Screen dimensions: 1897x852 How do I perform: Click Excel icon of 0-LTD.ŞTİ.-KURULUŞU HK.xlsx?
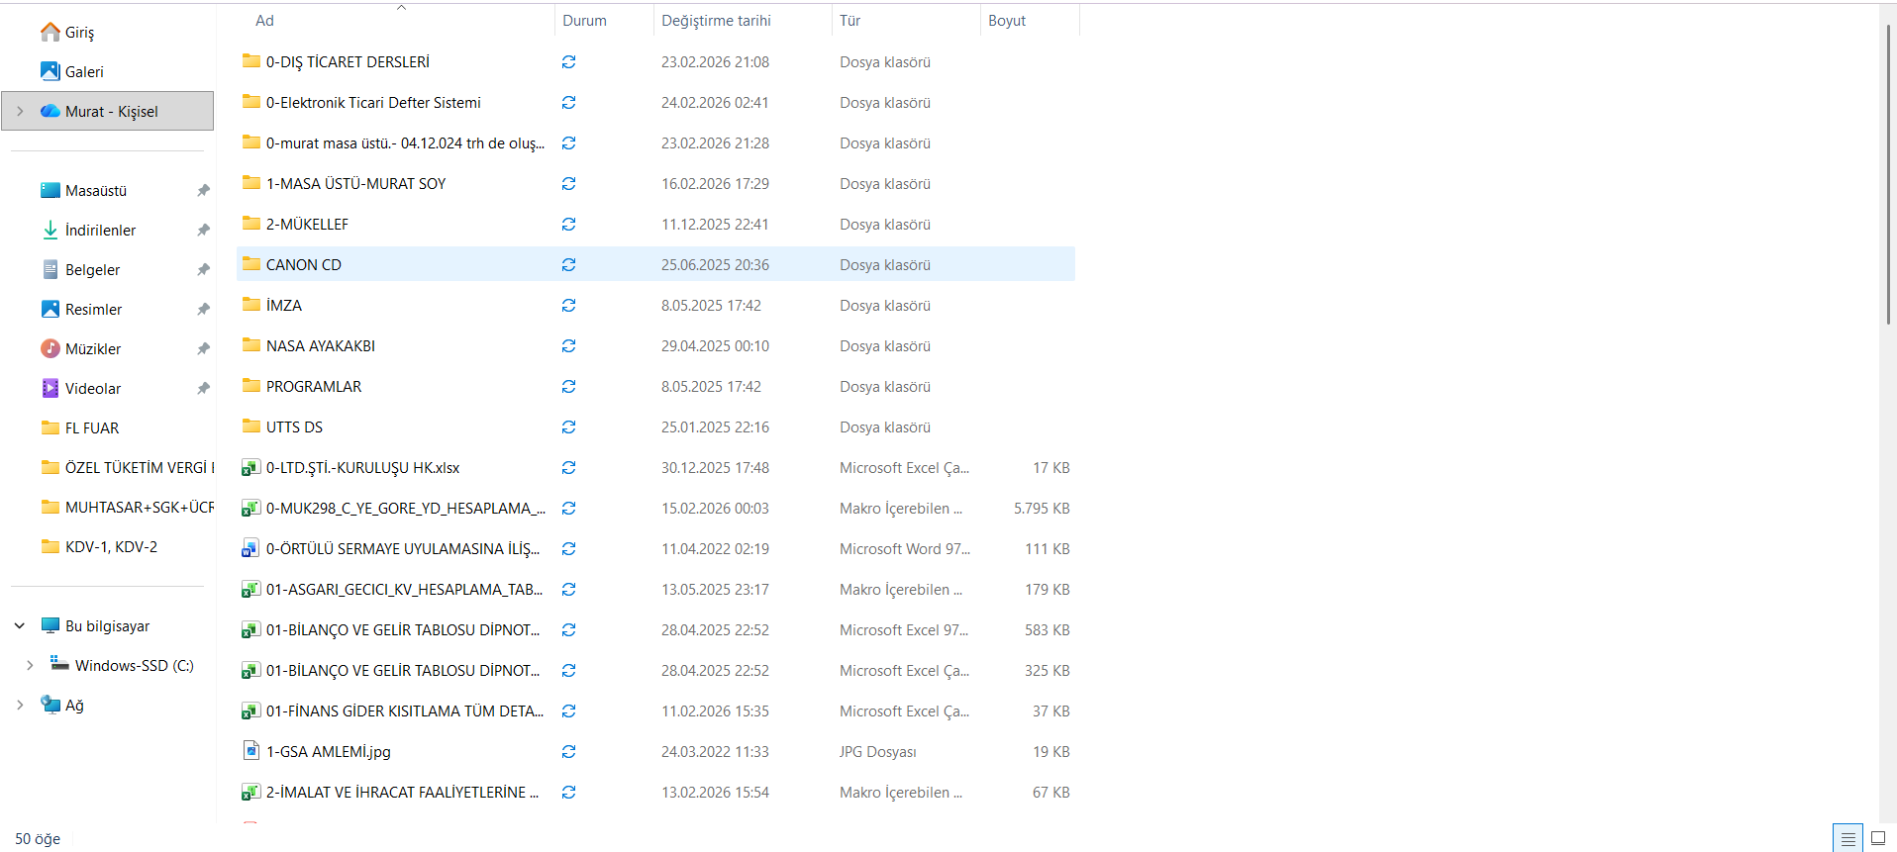point(251,468)
